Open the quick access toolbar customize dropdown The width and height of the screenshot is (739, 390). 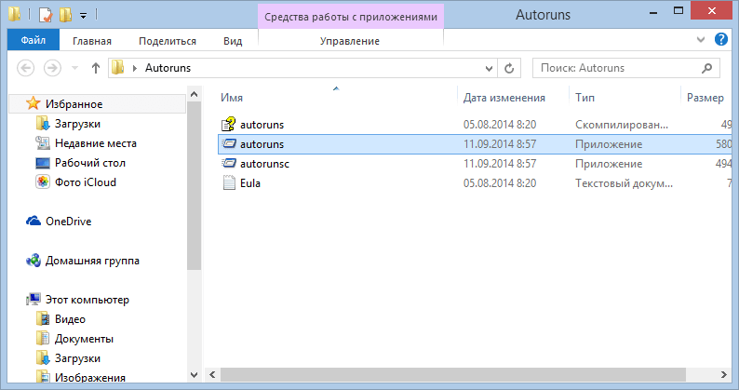click(x=83, y=15)
